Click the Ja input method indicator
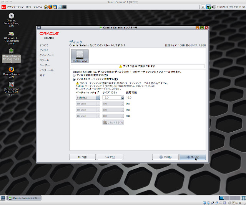 203,7
